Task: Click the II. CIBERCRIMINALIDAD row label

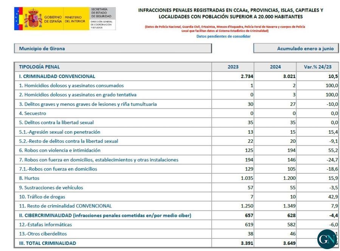Action: point(105,216)
